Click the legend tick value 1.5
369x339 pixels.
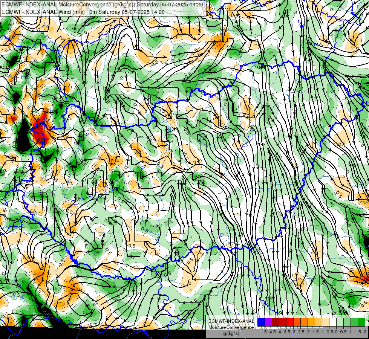[357, 332]
